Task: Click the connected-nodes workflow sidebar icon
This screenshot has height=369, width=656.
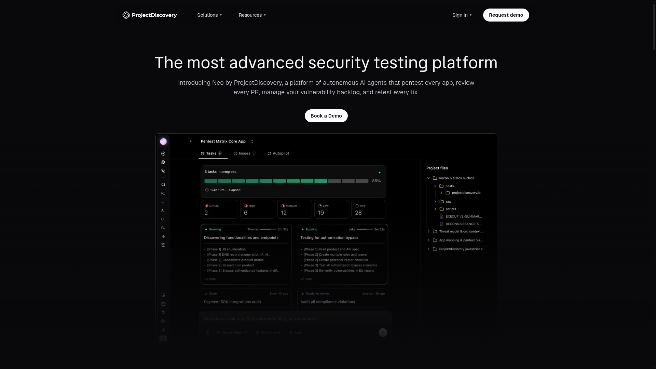Action: 163,171
